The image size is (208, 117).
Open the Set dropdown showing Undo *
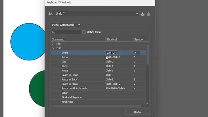(97, 14)
